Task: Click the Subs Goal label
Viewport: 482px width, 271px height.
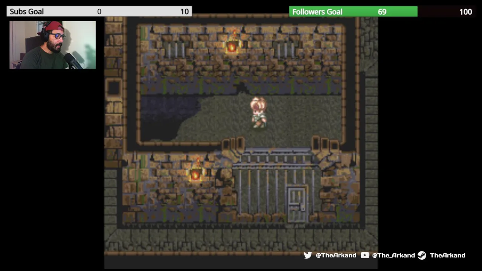Action: pyautogui.click(x=27, y=12)
